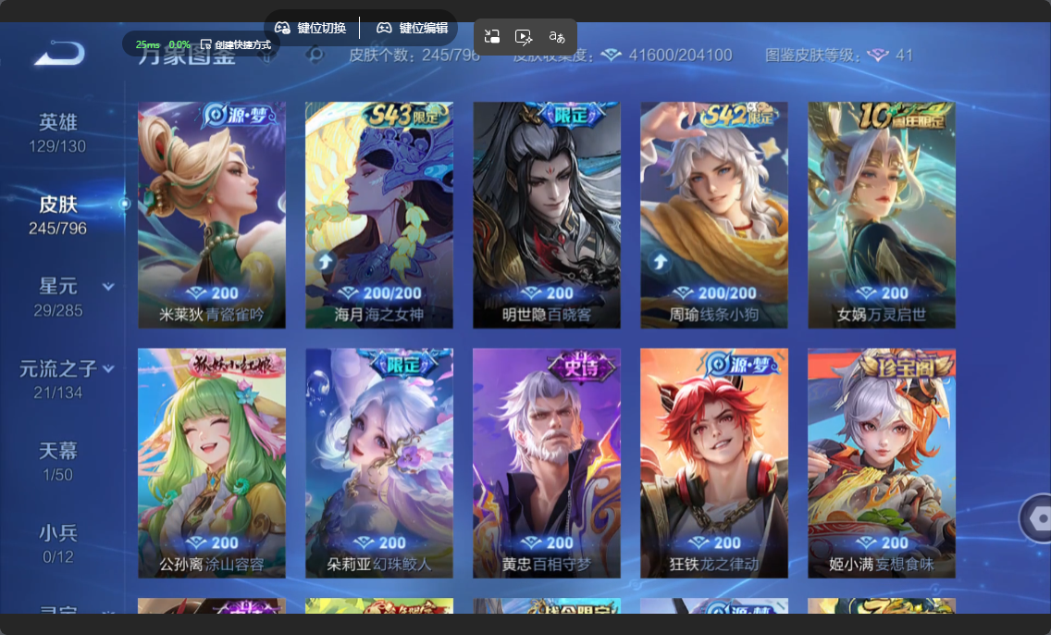
Task: Click the translate (aあ) icon
Action: (556, 37)
